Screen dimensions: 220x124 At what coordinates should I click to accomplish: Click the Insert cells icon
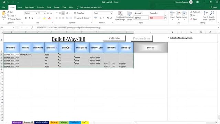point(173,13)
